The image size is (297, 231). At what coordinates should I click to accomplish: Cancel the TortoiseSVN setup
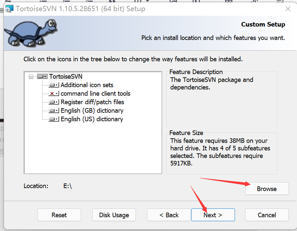[x=267, y=215]
